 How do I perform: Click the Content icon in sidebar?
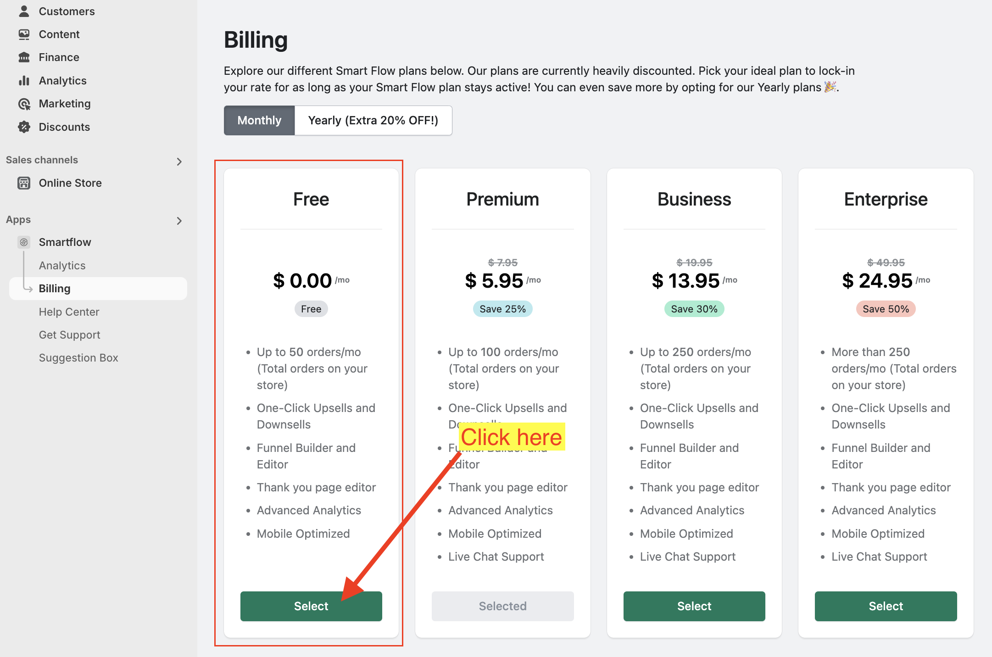(24, 34)
